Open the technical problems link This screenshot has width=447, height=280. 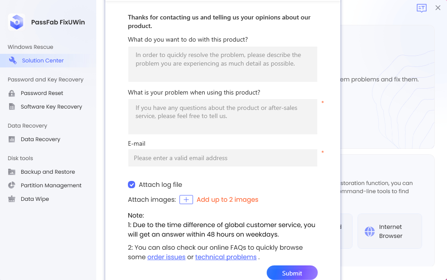(226, 257)
